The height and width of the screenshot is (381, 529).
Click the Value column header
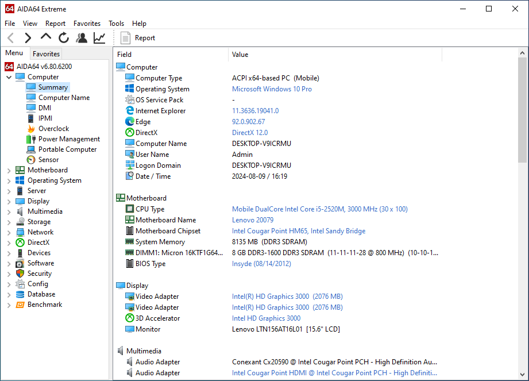point(240,55)
